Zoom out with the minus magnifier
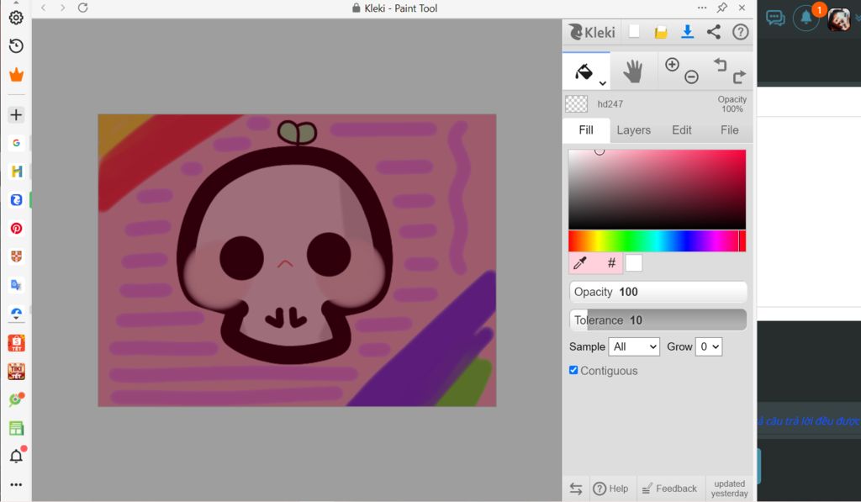 691,77
